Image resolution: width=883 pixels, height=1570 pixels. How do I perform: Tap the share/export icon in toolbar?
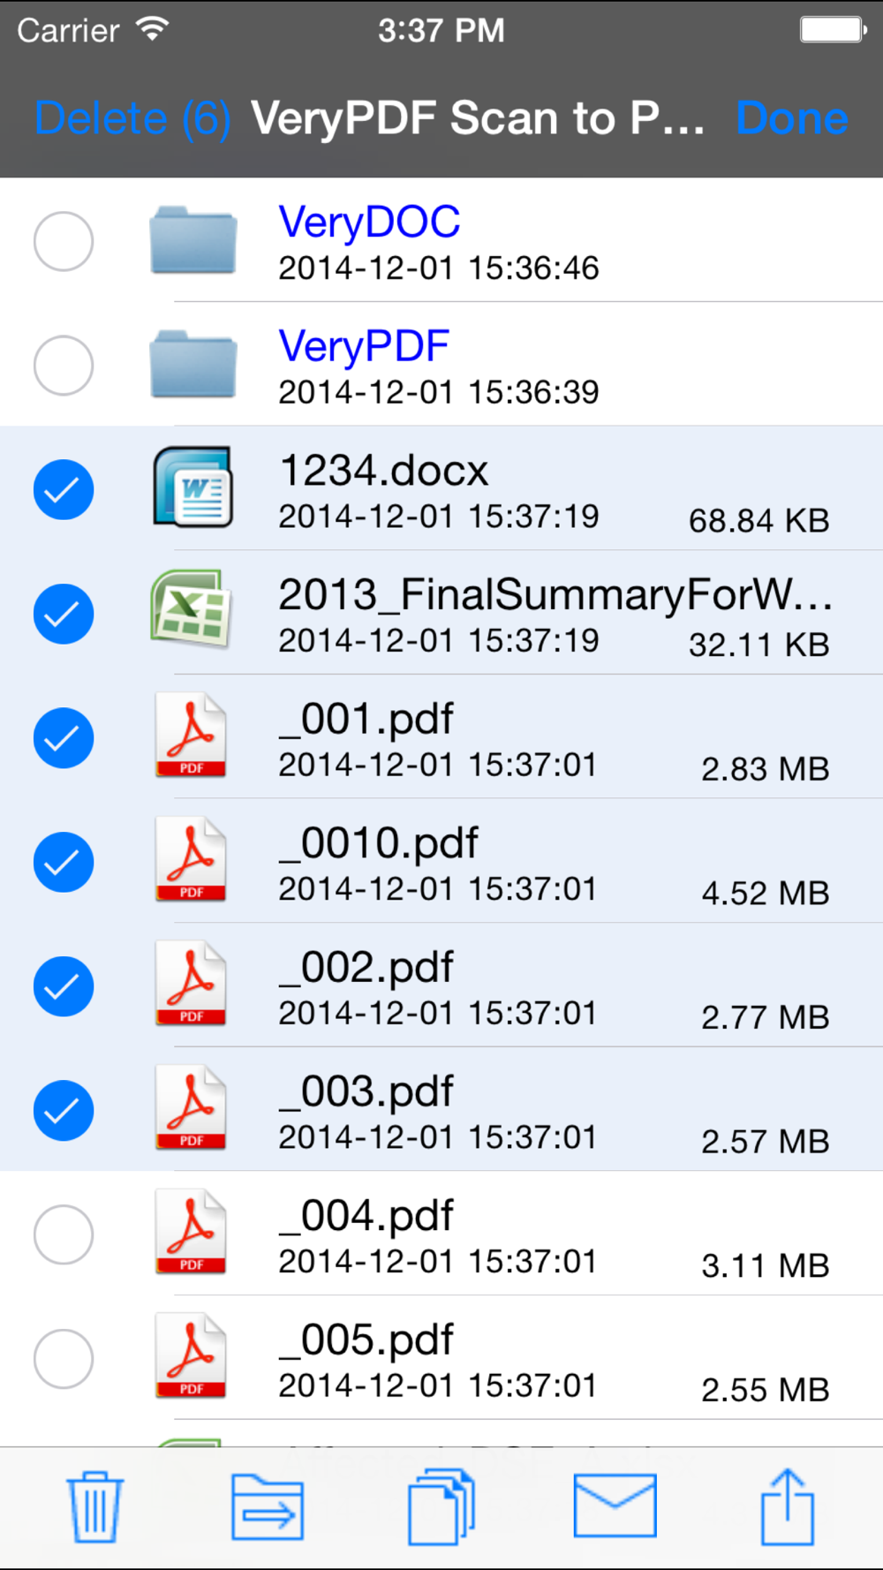tap(787, 1506)
